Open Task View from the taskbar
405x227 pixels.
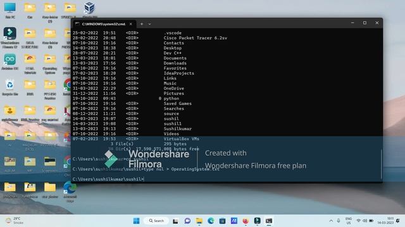point(175,221)
